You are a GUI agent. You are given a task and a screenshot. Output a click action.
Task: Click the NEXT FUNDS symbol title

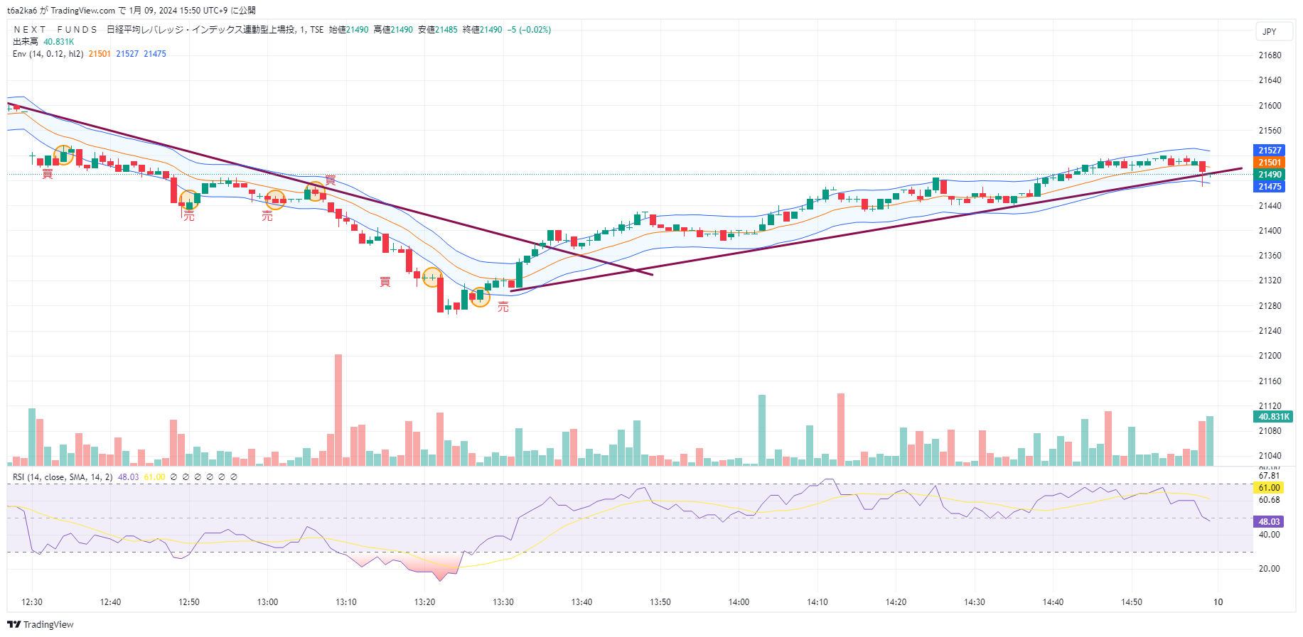coord(55,30)
